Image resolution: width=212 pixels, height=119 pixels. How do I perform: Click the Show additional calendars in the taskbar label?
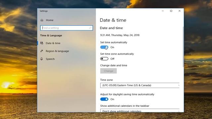(125, 106)
